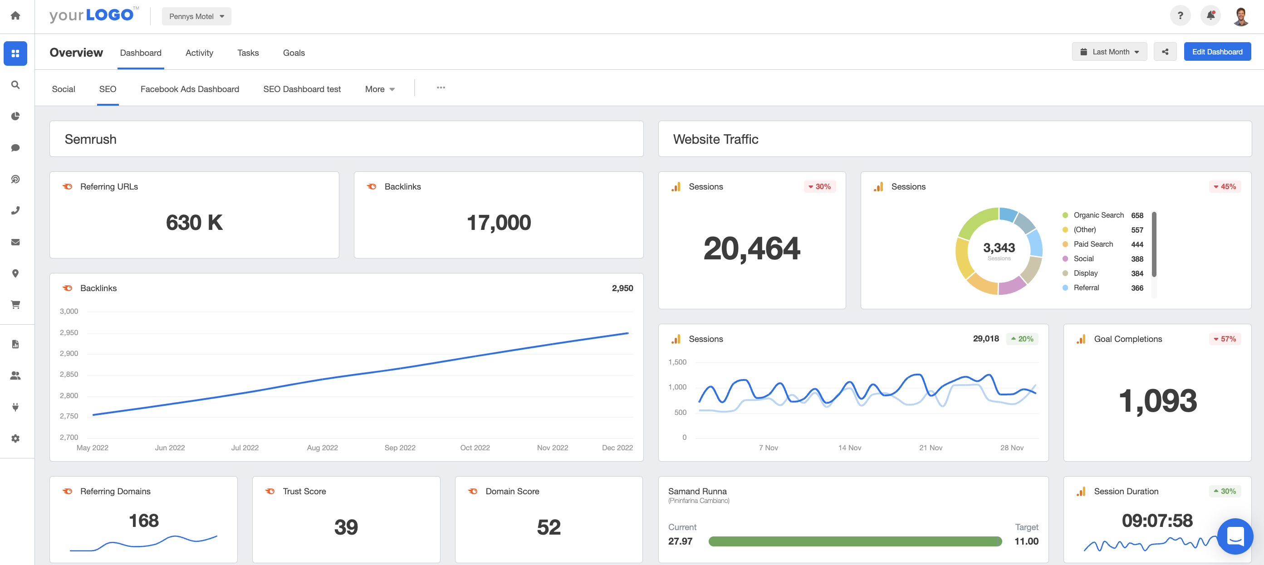The image size is (1264, 565).
Task: Click the Edit Dashboard button
Action: [1217, 52]
